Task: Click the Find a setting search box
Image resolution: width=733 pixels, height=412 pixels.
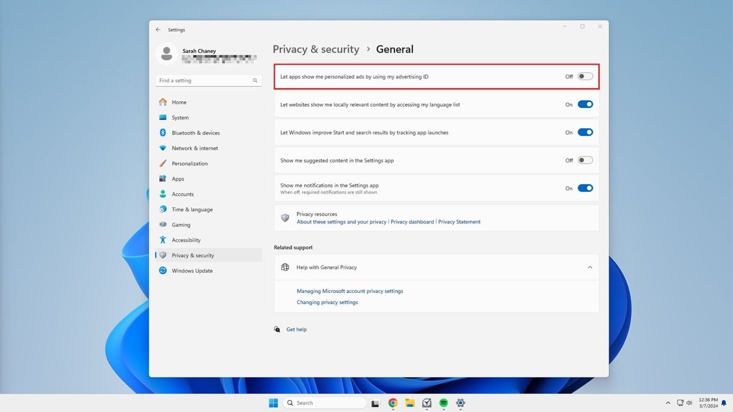Action: coord(208,80)
